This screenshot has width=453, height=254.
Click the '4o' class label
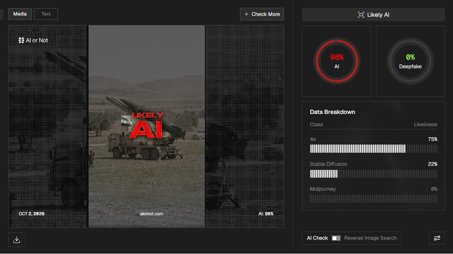313,139
